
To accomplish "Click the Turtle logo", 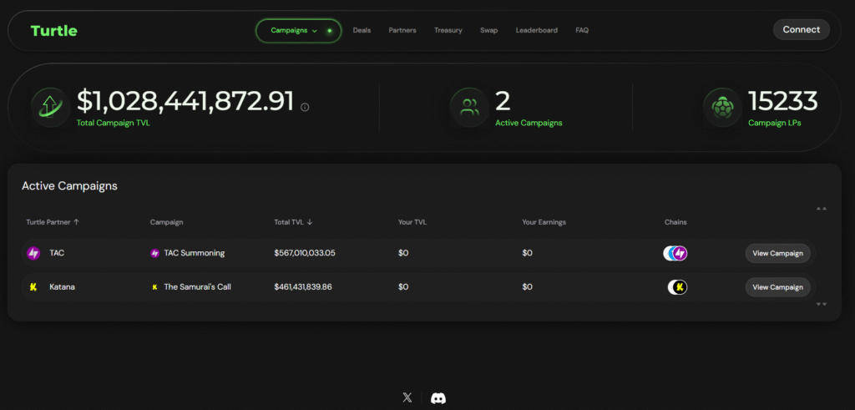I will pyautogui.click(x=54, y=31).
